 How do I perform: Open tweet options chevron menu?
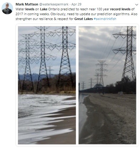[137, 5]
